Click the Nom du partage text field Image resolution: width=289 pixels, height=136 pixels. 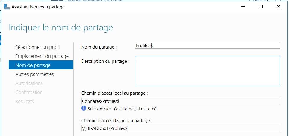(207, 45)
